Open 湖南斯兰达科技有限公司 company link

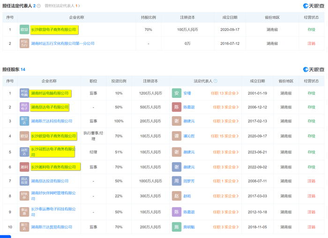pos(52,121)
